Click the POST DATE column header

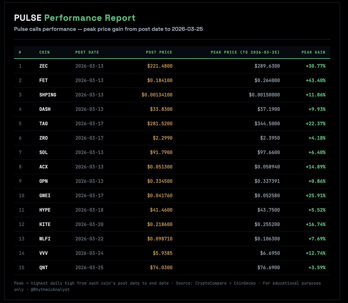(87, 52)
